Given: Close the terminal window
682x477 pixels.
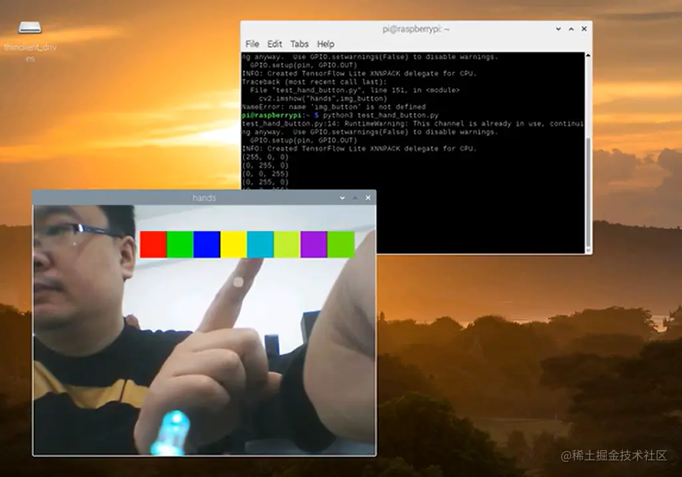Looking at the screenshot, I should (x=584, y=29).
